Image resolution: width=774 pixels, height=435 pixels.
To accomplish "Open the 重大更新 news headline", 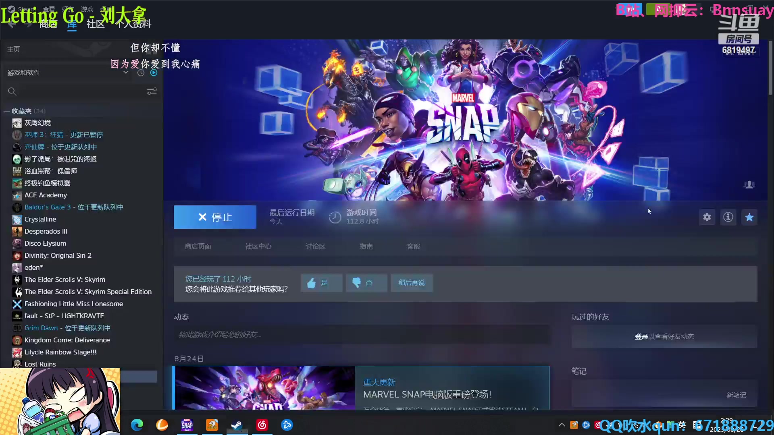I will tap(379, 382).
